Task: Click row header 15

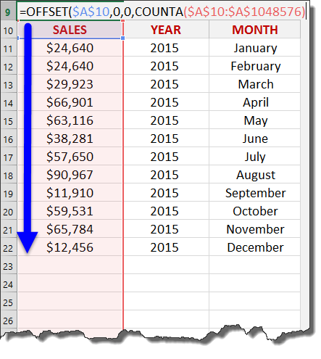Action: pyautogui.click(x=8, y=121)
